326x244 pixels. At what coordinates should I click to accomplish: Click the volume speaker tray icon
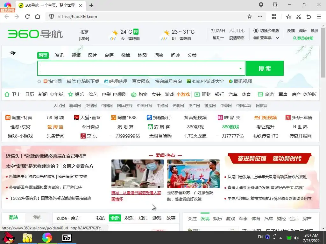tap(297, 238)
